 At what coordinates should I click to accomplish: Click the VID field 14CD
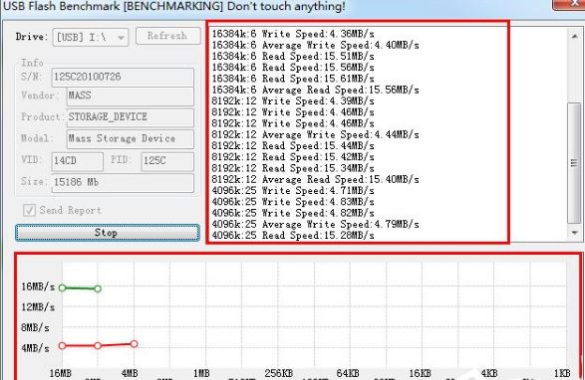[x=77, y=161]
